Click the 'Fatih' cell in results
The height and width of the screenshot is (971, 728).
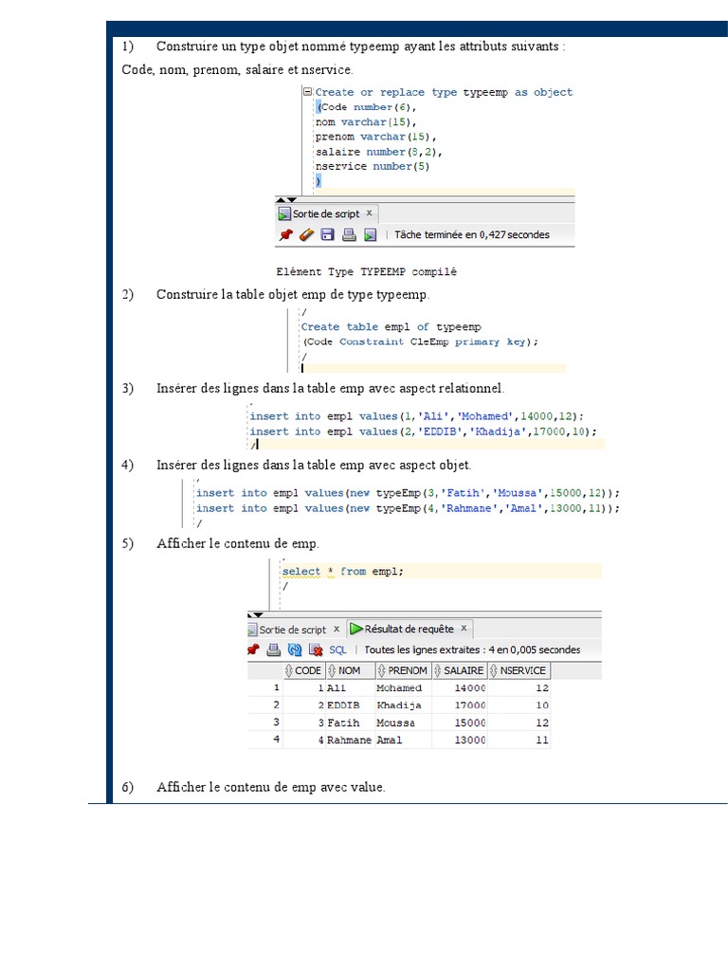(x=351, y=723)
